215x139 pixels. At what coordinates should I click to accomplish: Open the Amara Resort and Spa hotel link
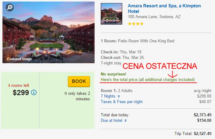164,8
